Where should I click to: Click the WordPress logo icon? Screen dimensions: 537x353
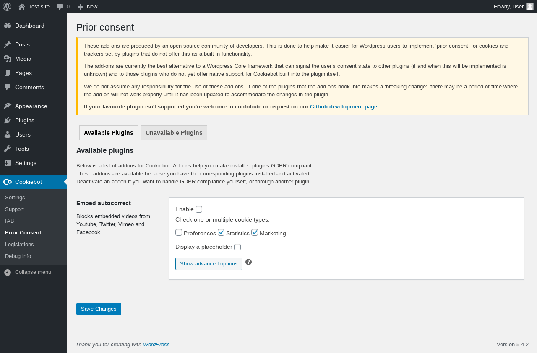click(x=7, y=7)
